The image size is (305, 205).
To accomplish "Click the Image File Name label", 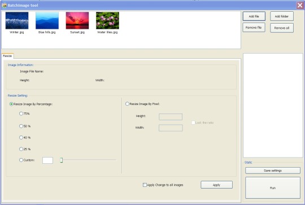I will pyautogui.click(x=32, y=71).
